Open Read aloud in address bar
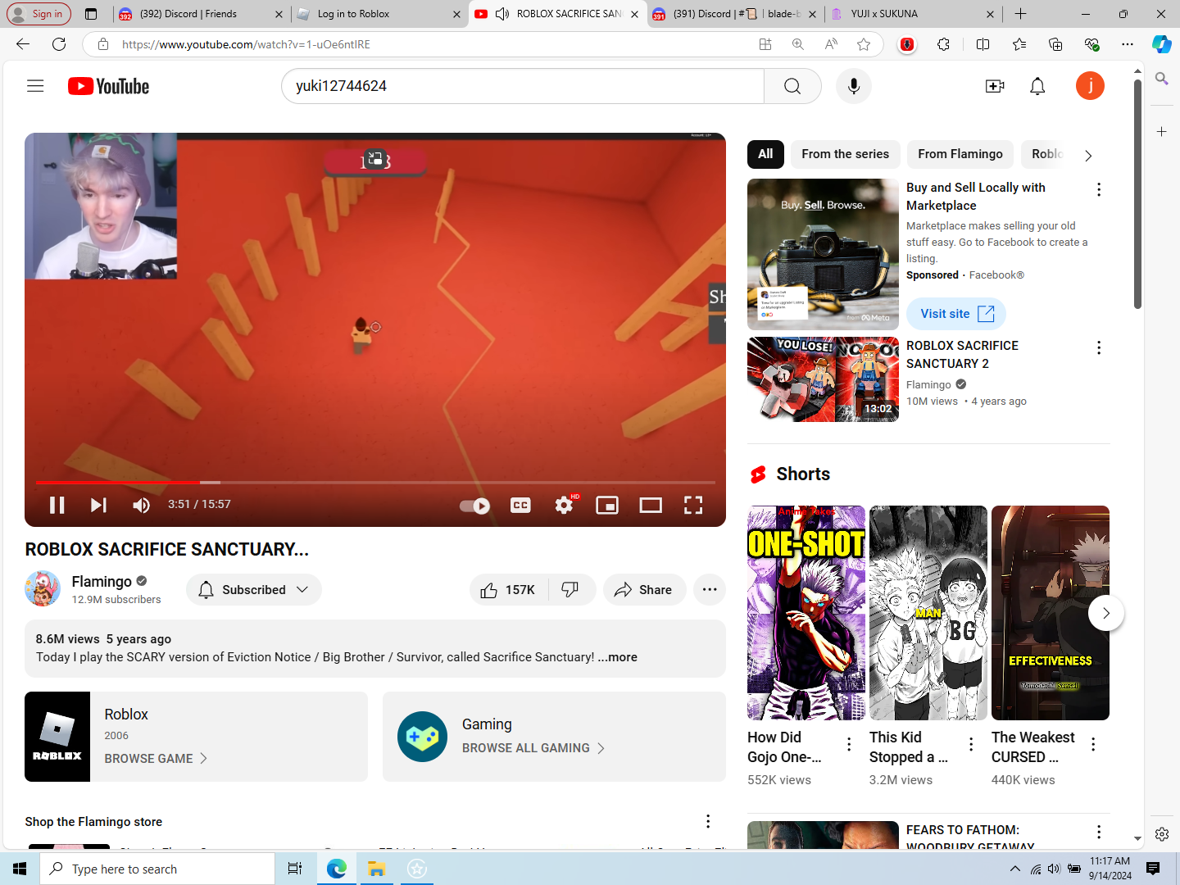The width and height of the screenshot is (1180, 885). pyautogui.click(x=831, y=44)
